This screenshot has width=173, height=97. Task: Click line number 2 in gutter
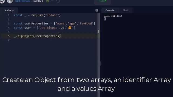9,19
